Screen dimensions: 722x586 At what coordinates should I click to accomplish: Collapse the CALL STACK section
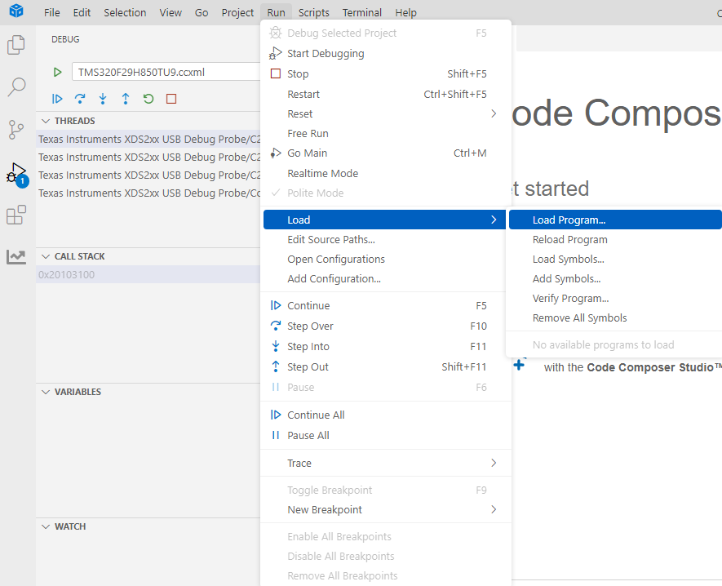(46, 255)
